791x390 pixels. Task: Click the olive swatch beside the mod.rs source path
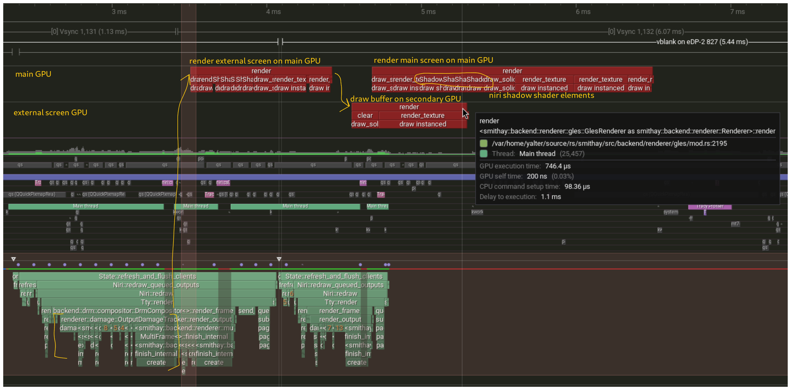coord(484,143)
